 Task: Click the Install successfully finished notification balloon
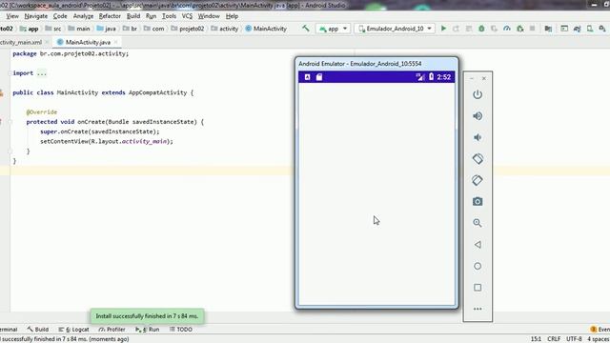[x=147, y=316]
